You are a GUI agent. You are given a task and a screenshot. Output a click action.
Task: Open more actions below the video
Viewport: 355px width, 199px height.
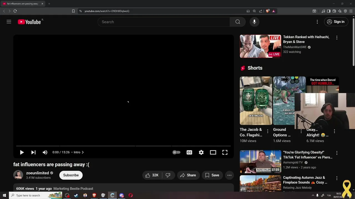click(229, 175)
